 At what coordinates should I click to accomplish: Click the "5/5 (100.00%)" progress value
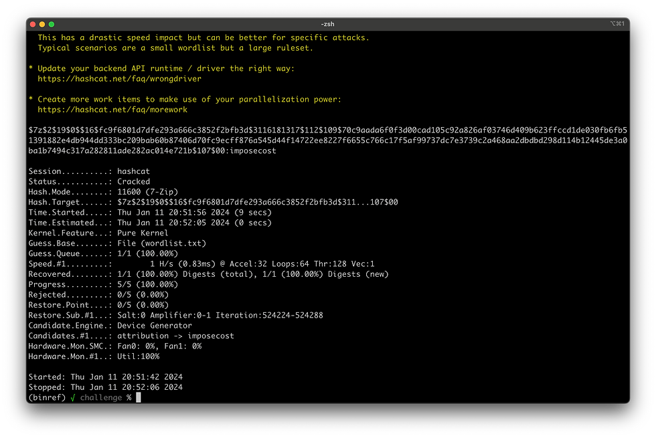(147, 284)
